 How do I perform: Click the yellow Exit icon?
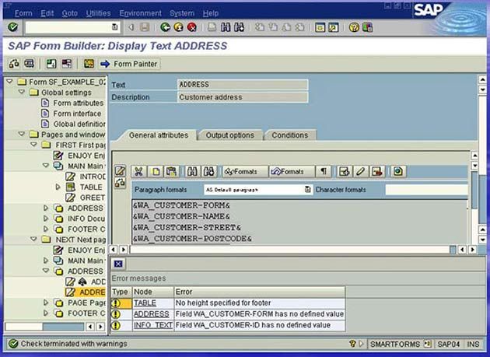pos(178,27)
